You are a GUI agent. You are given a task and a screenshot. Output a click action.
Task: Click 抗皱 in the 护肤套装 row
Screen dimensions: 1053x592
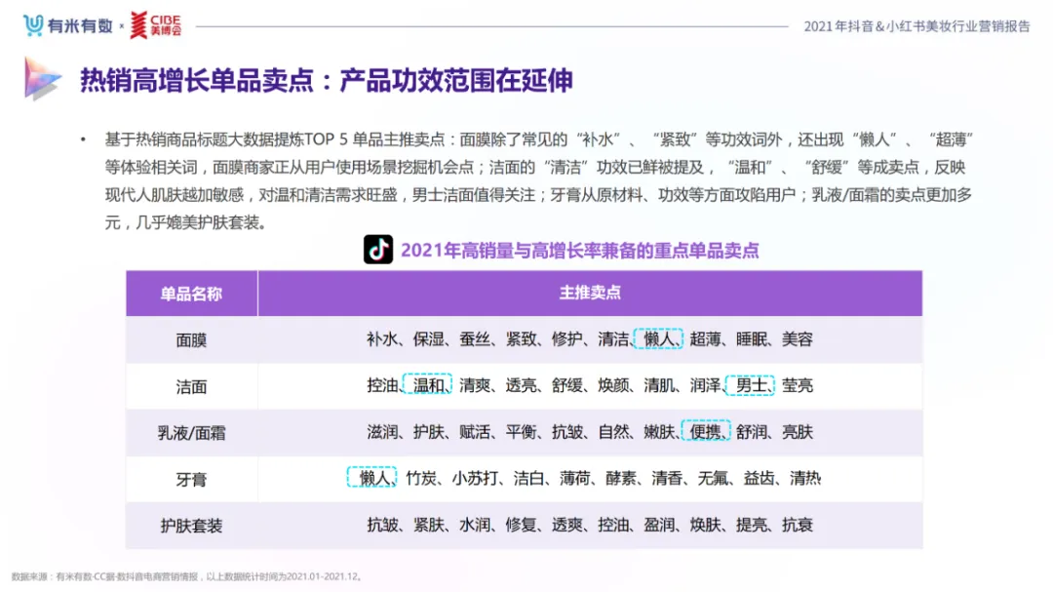[382, 524]
